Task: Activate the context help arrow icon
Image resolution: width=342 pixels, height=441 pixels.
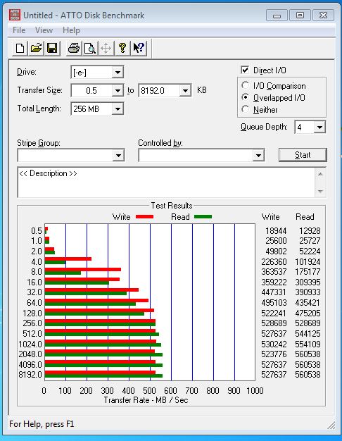Action: (139, 48)
